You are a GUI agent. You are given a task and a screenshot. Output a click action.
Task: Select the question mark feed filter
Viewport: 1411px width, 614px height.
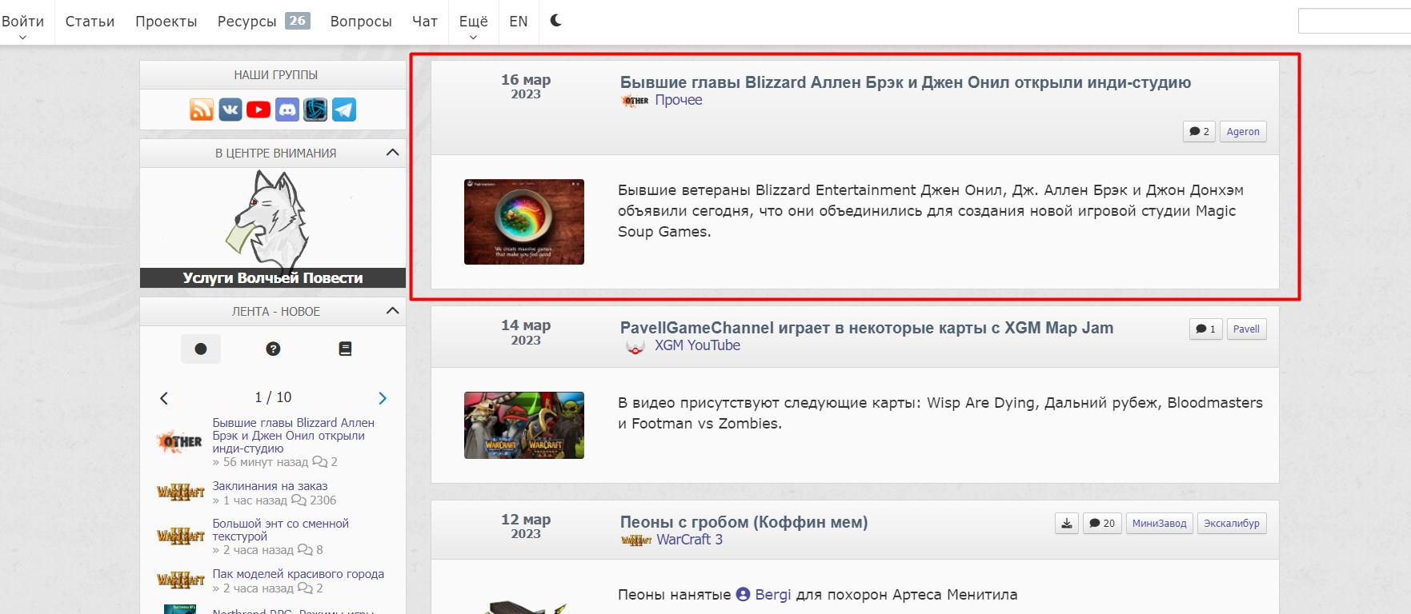click(x=273, y=349)
